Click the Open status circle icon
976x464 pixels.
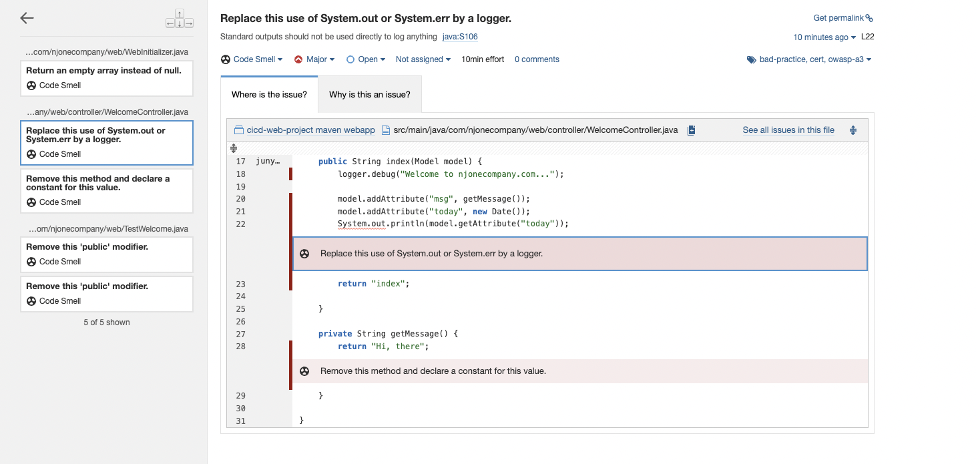click(350, 59)
